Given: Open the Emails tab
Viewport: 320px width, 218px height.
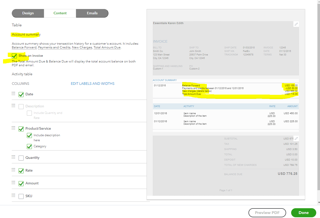Looking at the screenshot, I should tap(92, 13).
